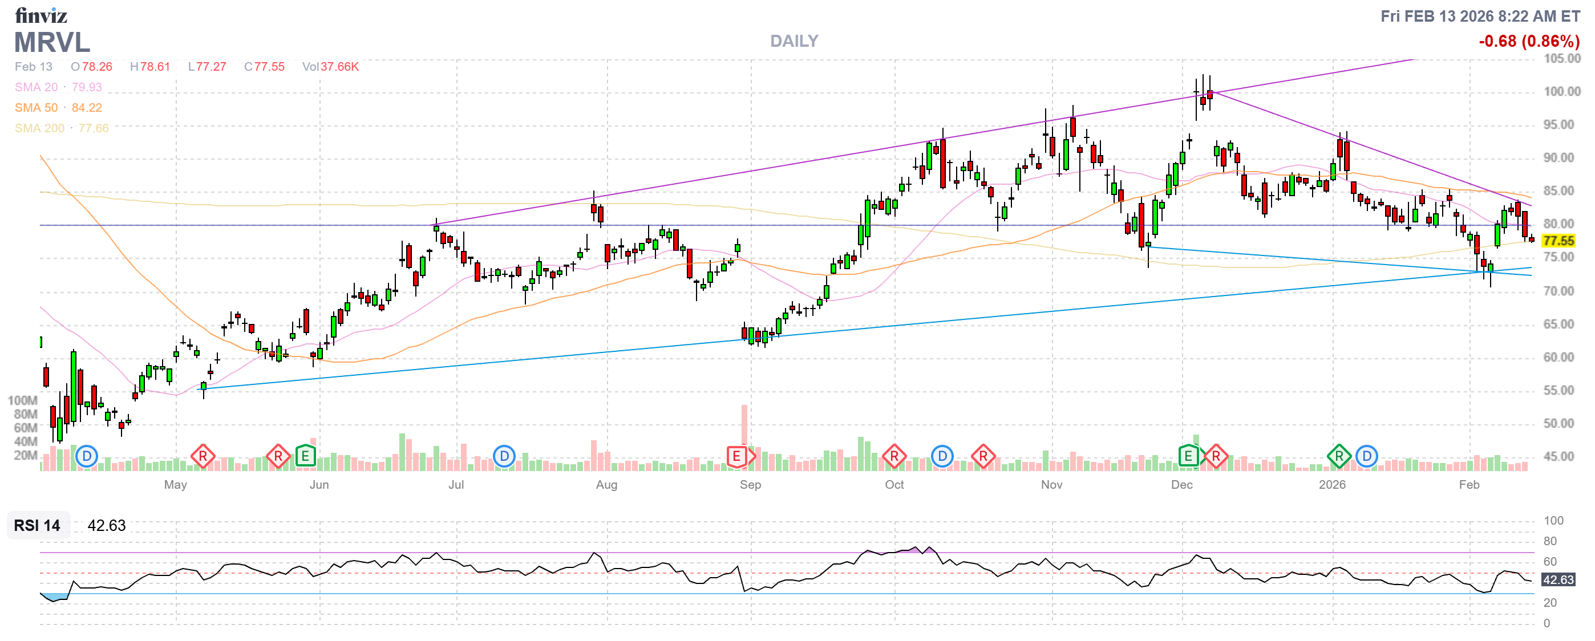The width and height of the screenshot is (1595, 641).
Task: Click the blue D marker in mid-October
Action: [942, 457]
